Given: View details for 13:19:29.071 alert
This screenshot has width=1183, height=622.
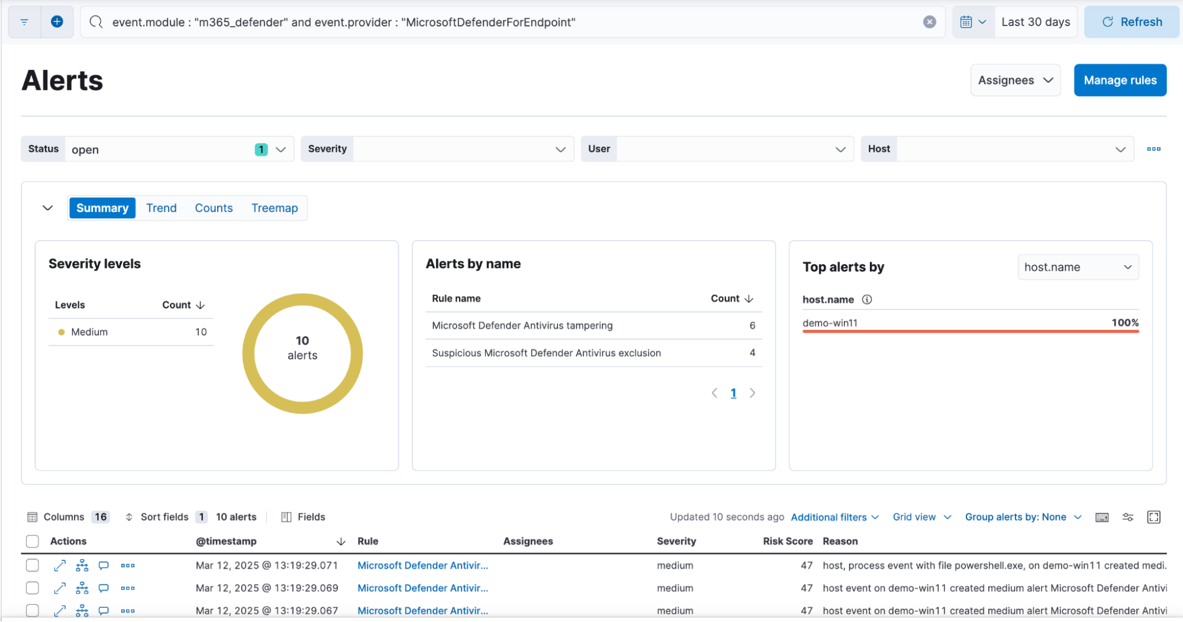Looking at the screenshot, I should (60, 565).
